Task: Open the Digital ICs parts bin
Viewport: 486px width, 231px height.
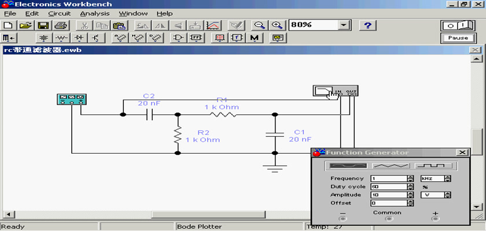Action: point(154,38)
